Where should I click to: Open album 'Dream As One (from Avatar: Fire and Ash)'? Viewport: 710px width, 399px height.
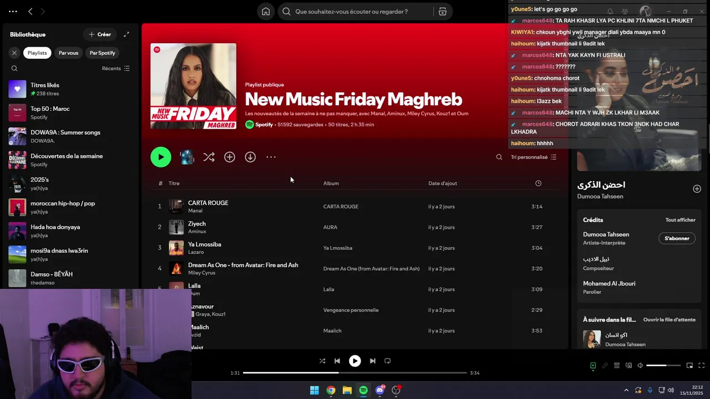(372, 269)
